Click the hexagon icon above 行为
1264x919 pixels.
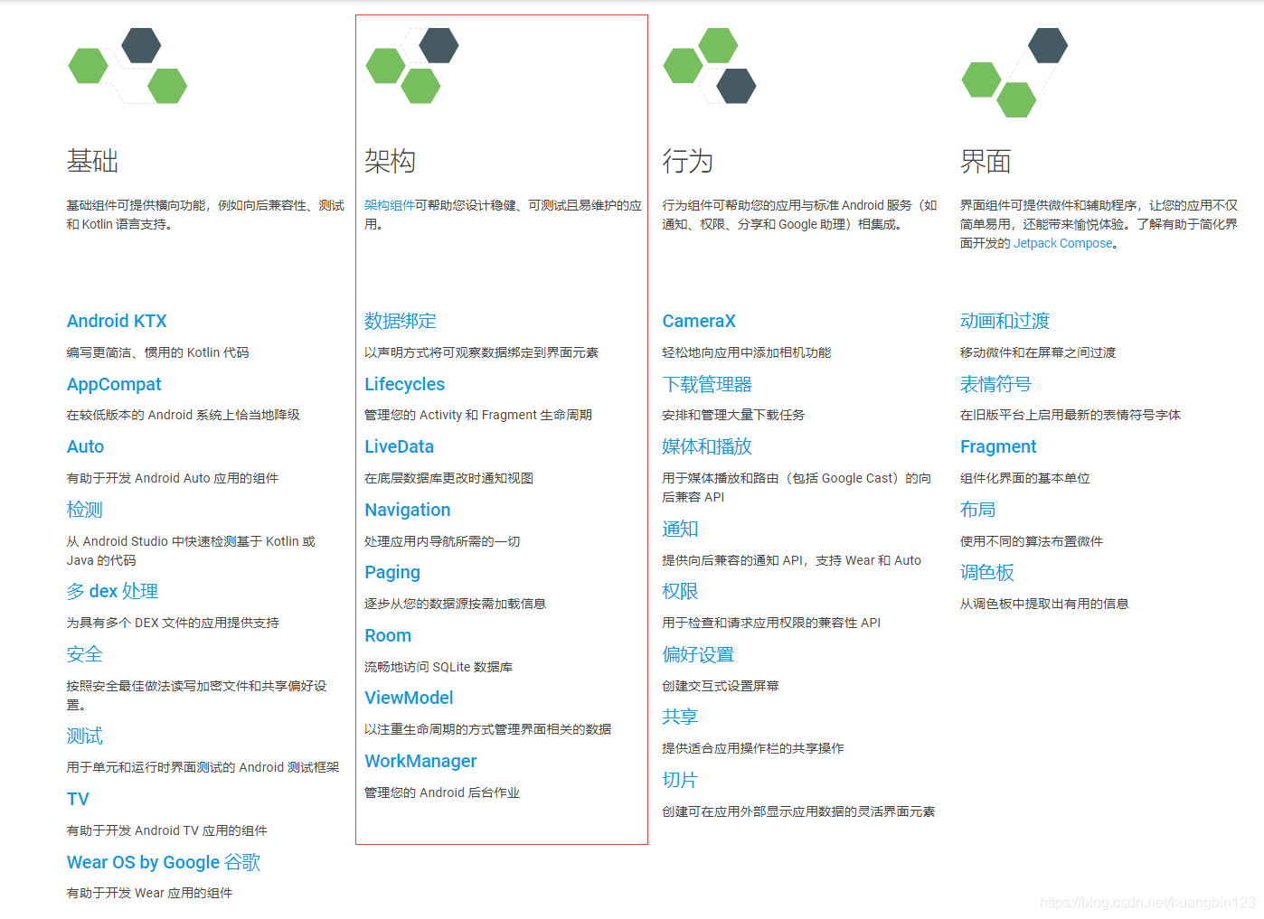click(710, 66)
